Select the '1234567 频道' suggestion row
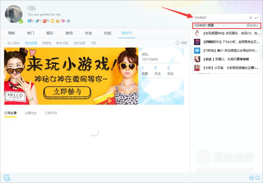 click(x=227, y=26)
